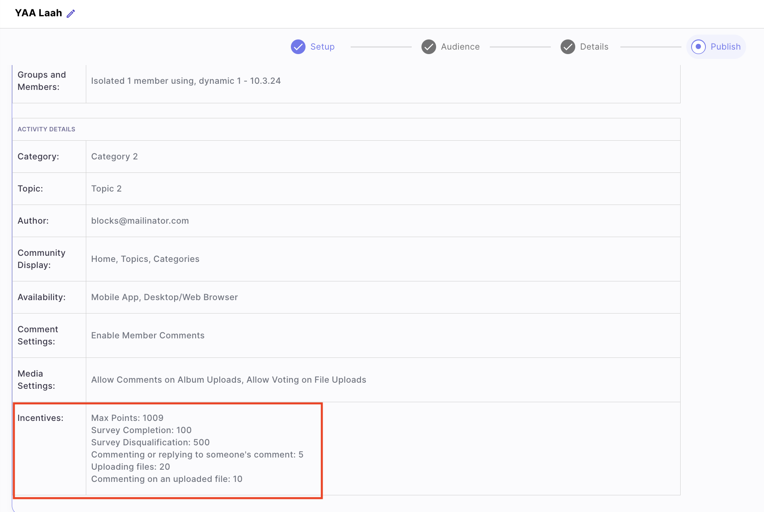Viewport: 764px width, 512px height.
Task: Click the Audience step checkmark icon
Action: pos(428,47)
